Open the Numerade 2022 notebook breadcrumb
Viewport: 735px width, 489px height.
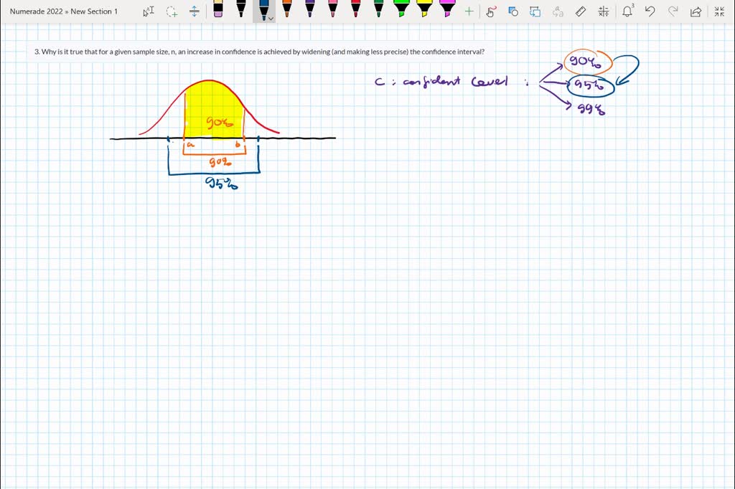click(36, 11)
